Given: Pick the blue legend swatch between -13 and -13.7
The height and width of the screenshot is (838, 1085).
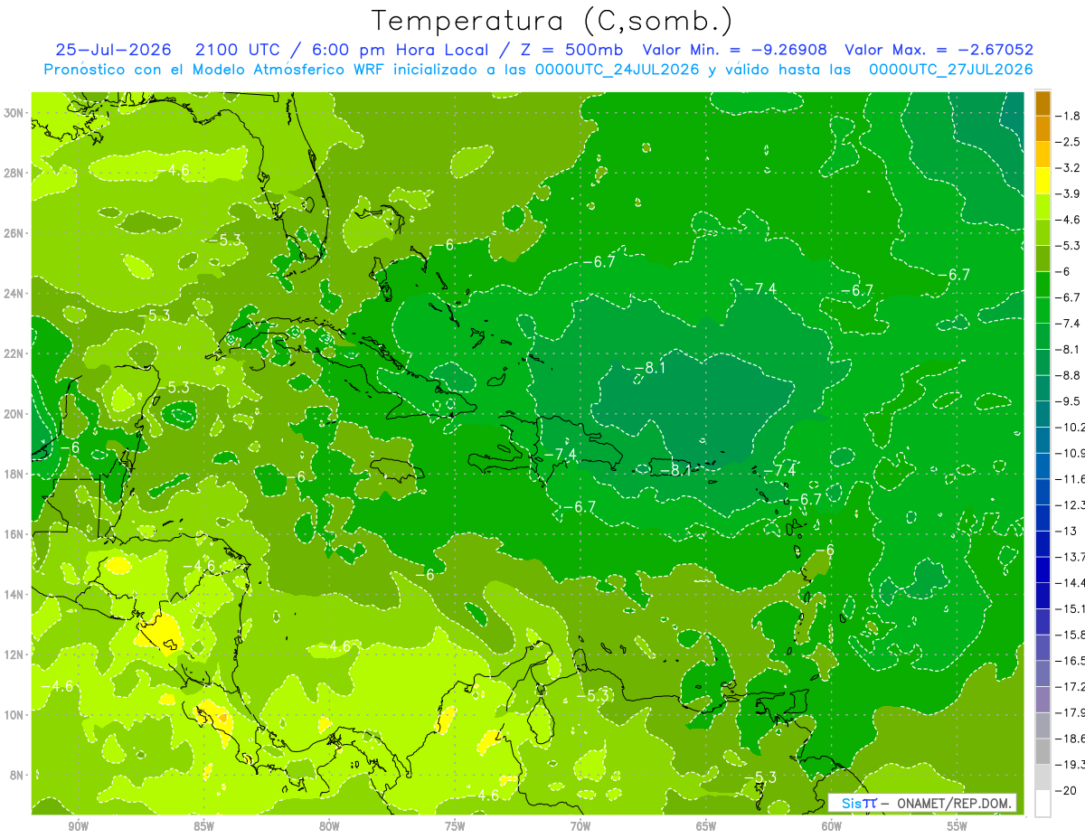Looking at the screenshot, I should 1043,543.
